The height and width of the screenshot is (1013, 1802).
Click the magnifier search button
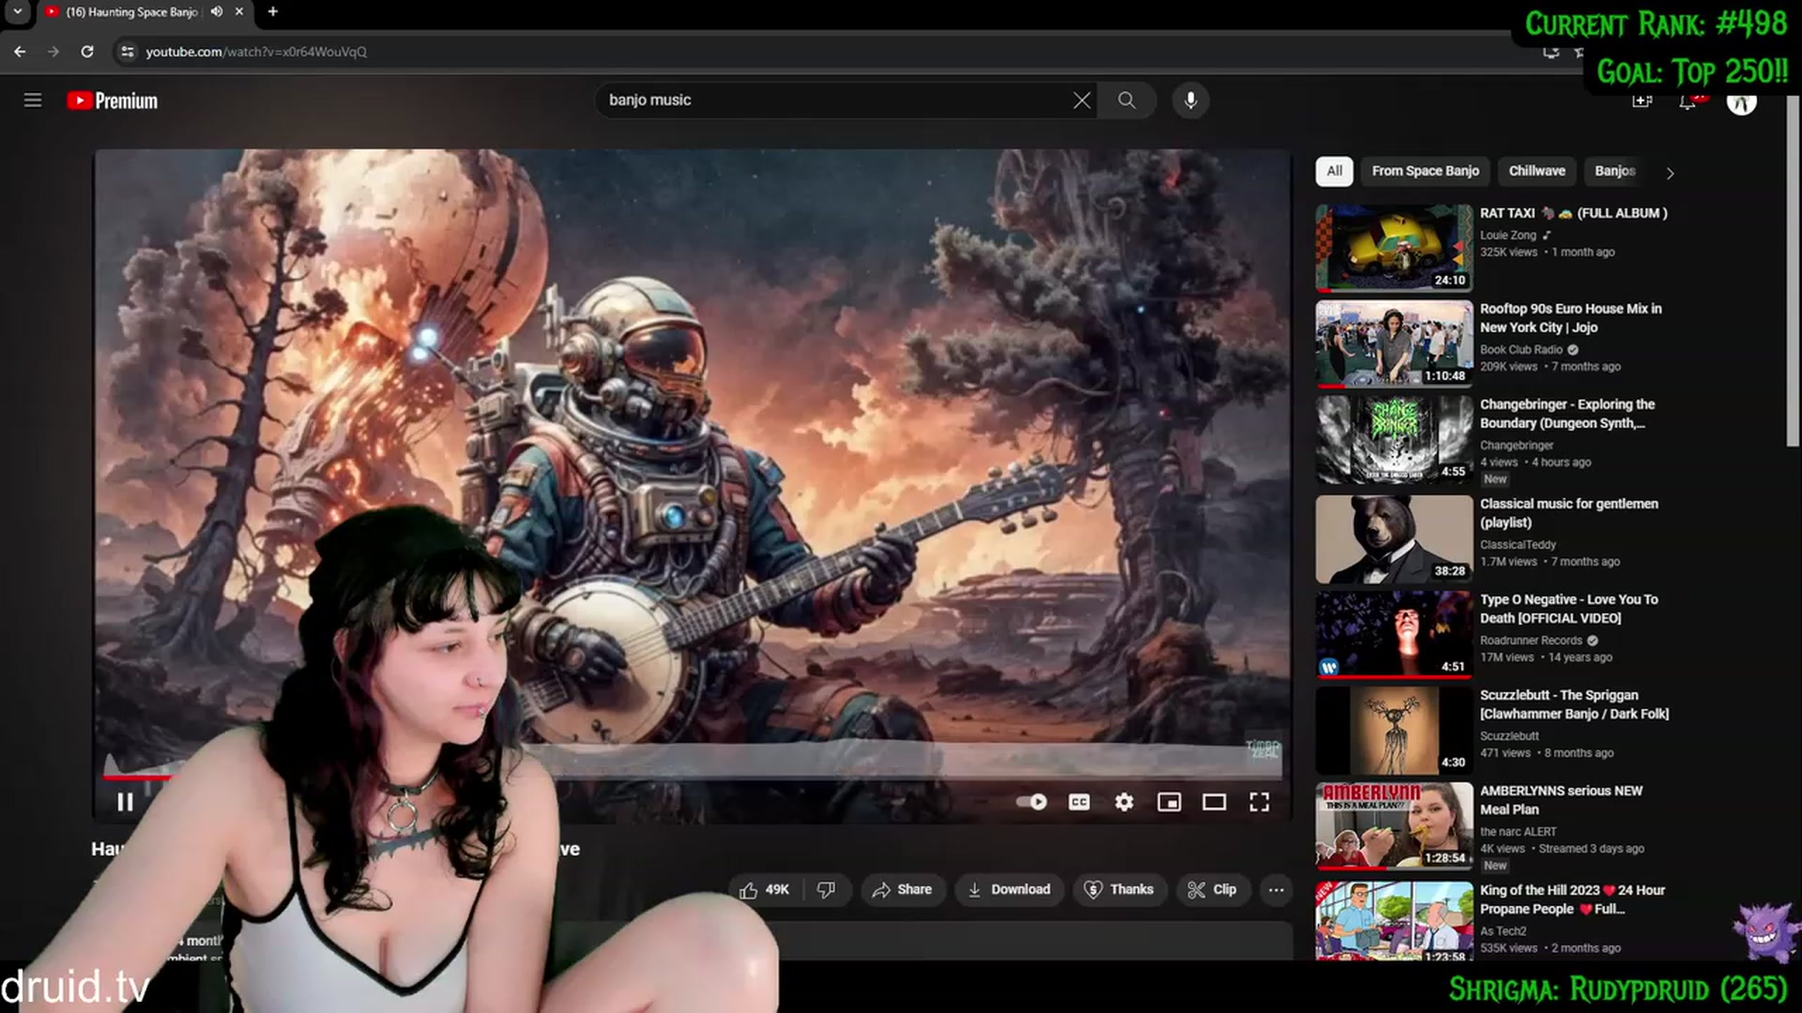1126,100
